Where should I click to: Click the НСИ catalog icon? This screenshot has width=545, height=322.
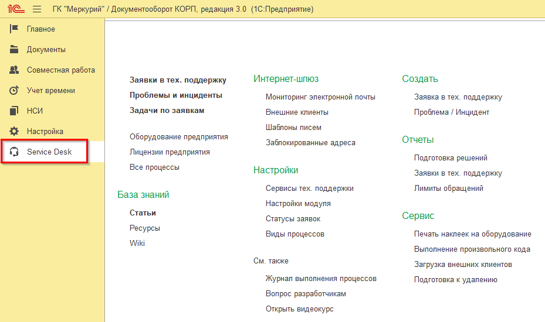tap(15, 111)
